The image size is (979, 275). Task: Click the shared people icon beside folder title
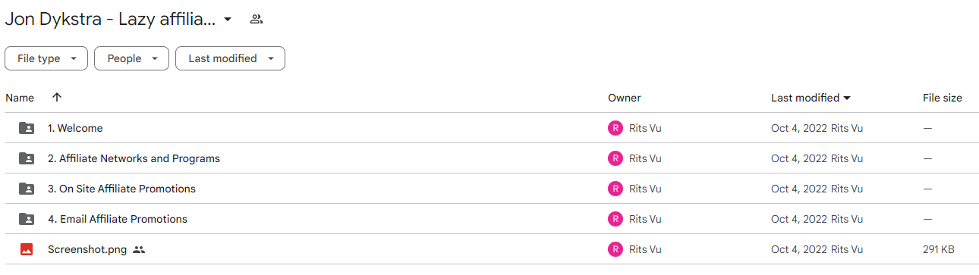coord(257,19)
